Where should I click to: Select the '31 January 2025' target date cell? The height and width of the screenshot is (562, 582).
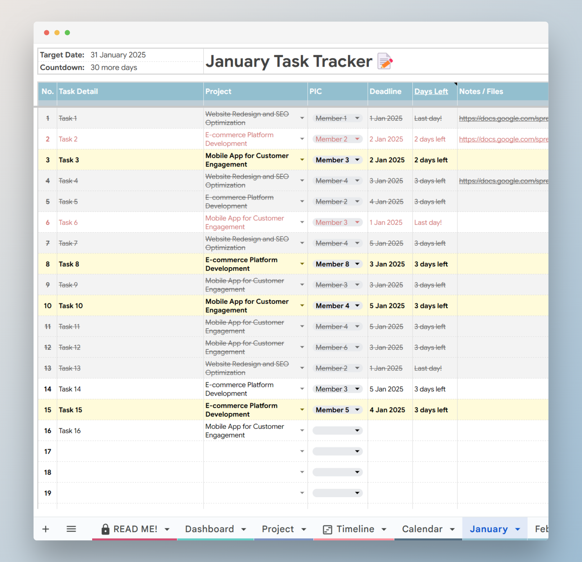[x=118, y=55]
